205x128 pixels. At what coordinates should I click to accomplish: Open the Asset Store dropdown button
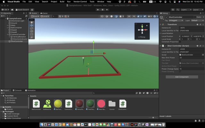coord(22,10)
